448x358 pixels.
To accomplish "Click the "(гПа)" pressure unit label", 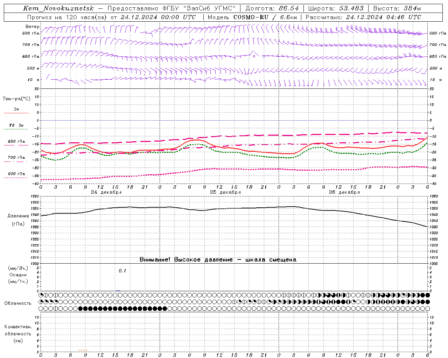I will coord(18,224).
